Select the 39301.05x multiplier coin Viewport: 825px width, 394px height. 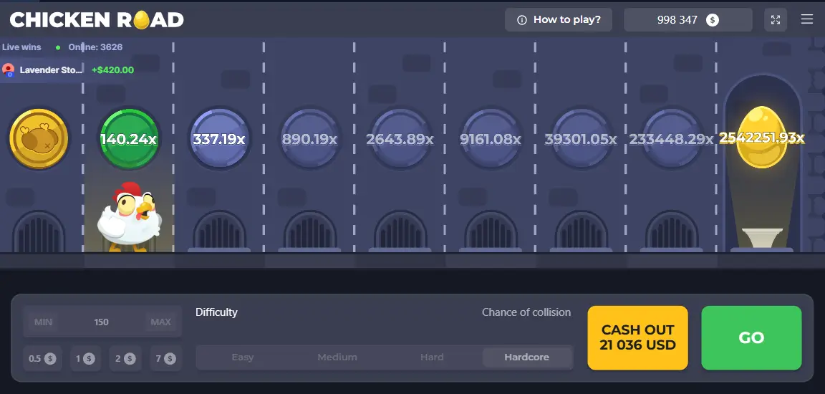581,139
